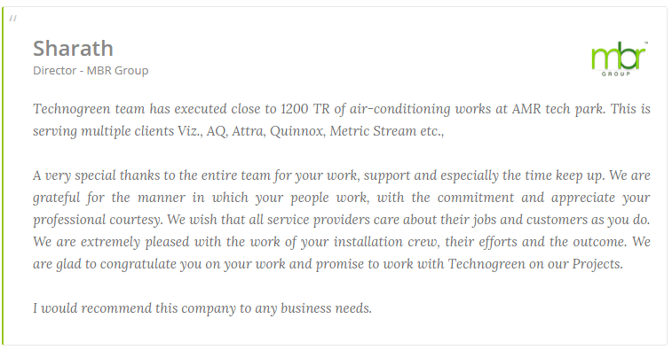Click the Quinnox client name
The image size is (672, 350).
(297, 131)
